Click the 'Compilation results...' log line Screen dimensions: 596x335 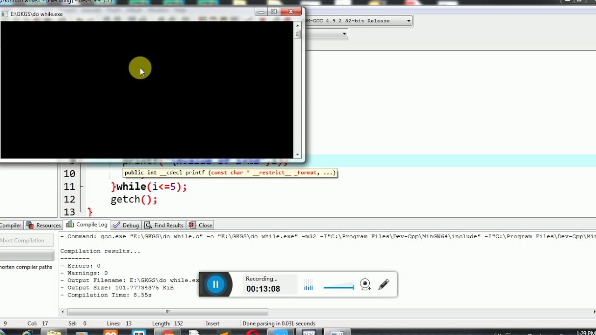[x=100, y=251]
